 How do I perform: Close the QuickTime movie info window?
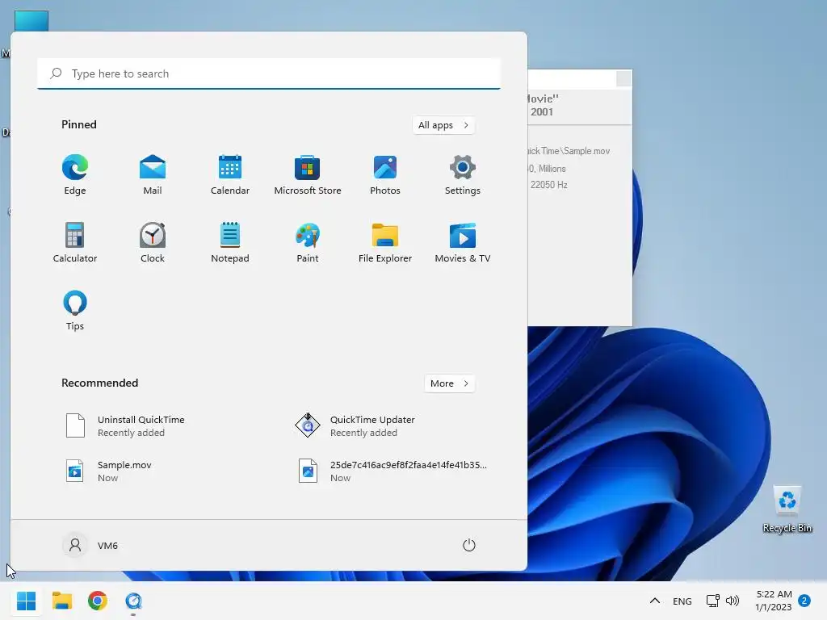pos(623,78)
